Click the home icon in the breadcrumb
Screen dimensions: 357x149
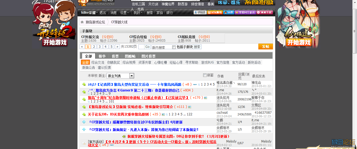tap(82, 22)
